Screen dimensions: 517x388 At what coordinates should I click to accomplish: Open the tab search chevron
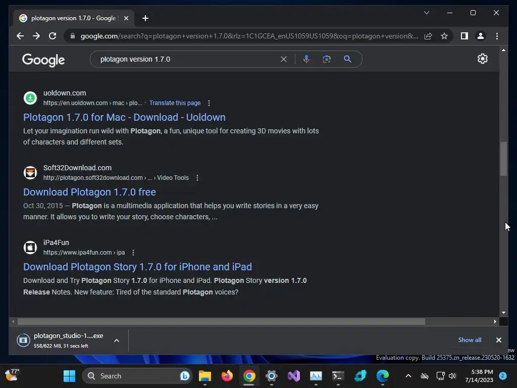[426, 13]
